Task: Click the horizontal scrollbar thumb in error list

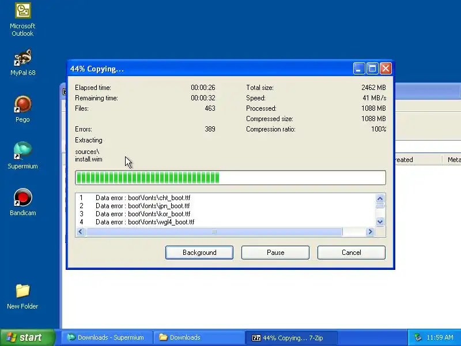Action: pos(214,232)
